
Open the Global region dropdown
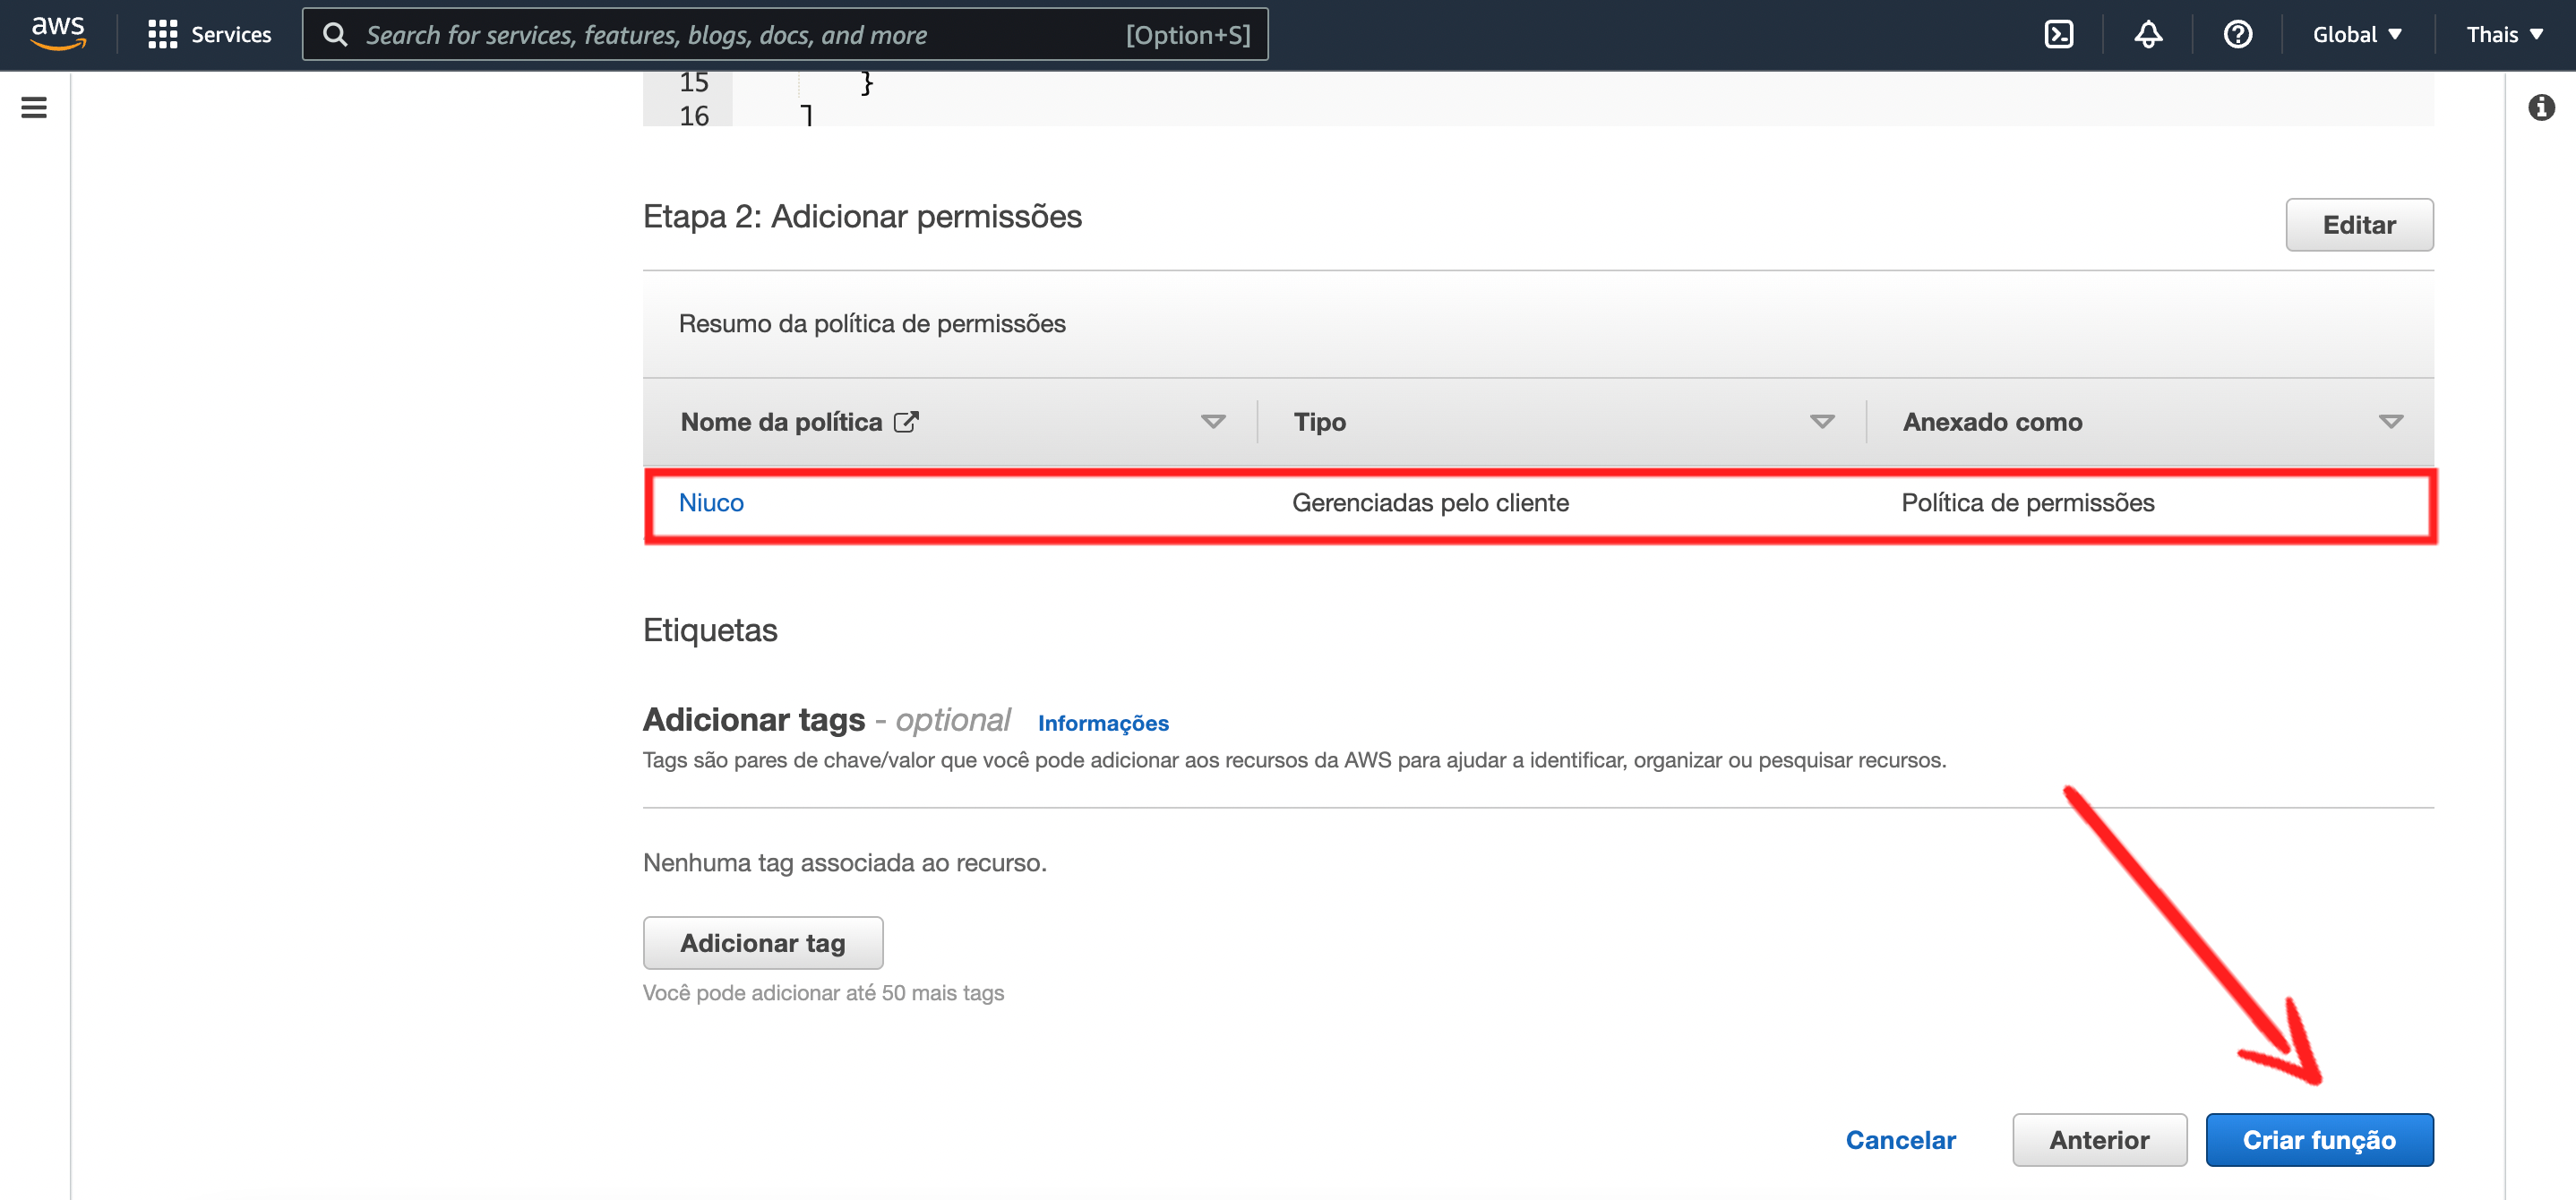pos(2356,35)
